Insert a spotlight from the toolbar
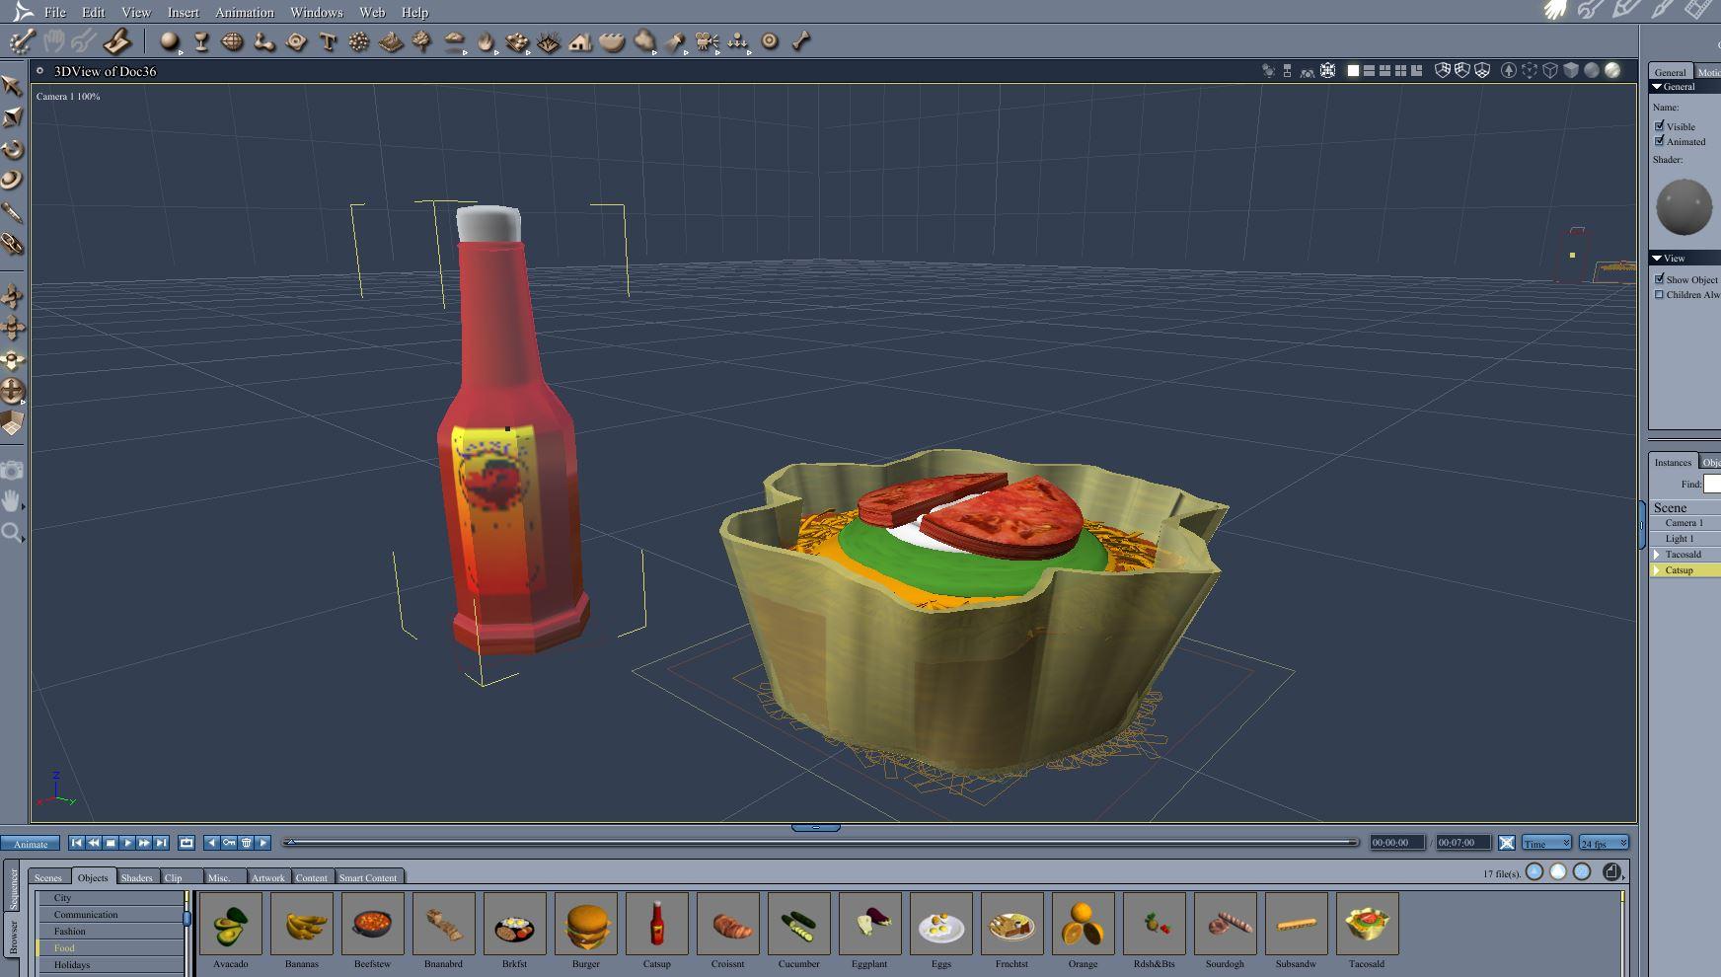Viewport: 1721px width, 977px height. click(x=675, y=41)
